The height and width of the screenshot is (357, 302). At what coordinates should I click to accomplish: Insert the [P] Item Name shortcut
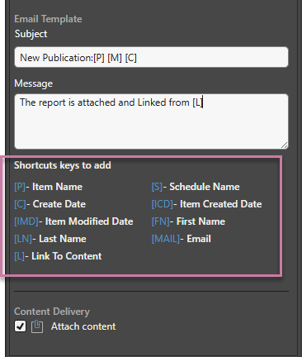[x=48, y=187]
